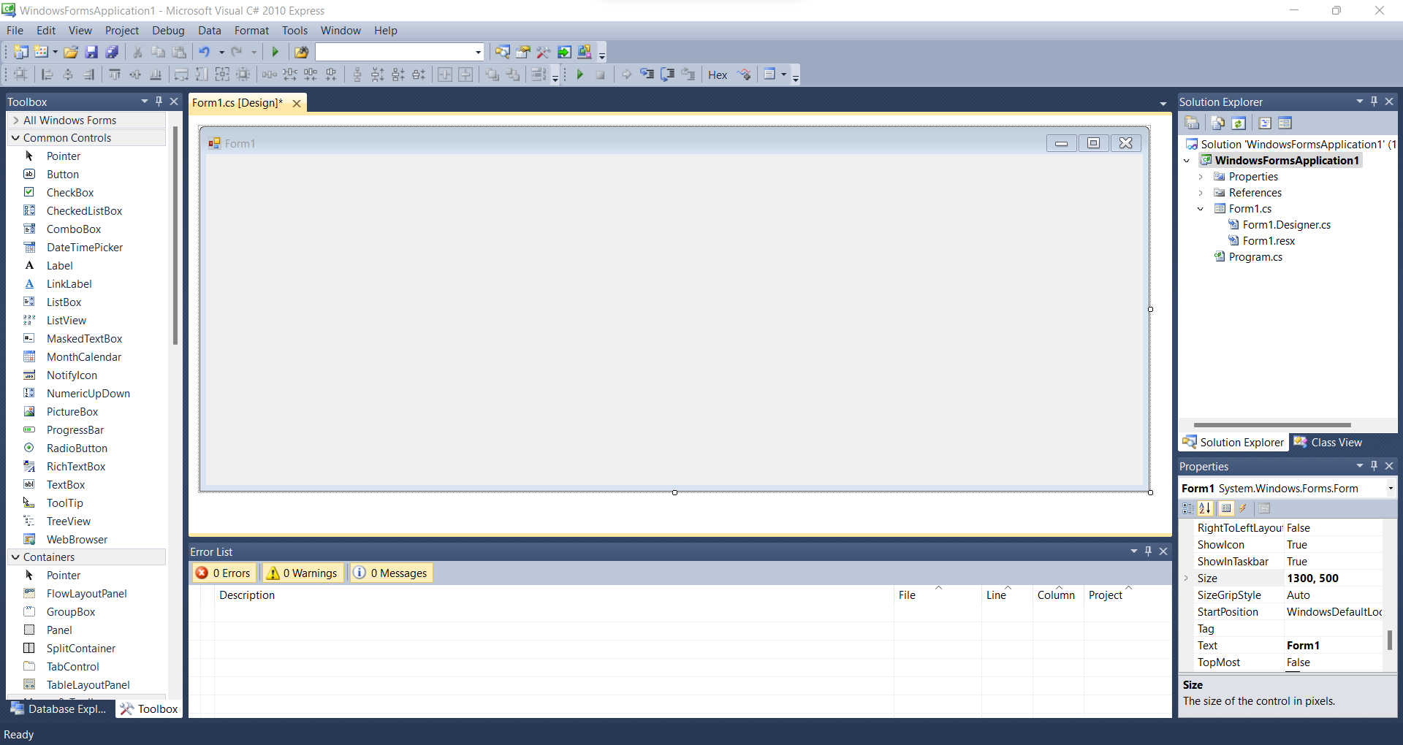
Task: Click the Align Tops layout icon
Action: 115,74
